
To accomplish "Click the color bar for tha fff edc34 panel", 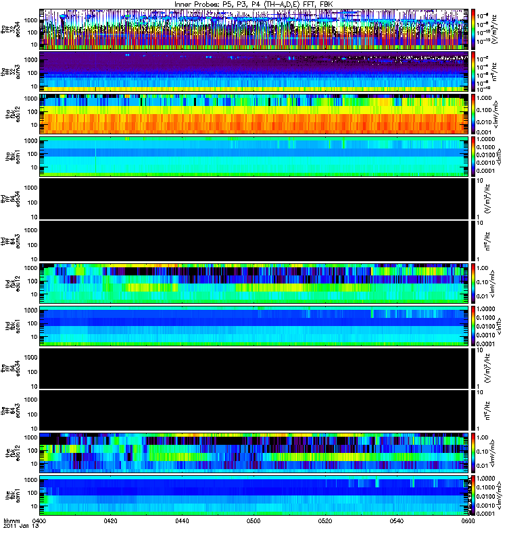I will coord(474,30).
